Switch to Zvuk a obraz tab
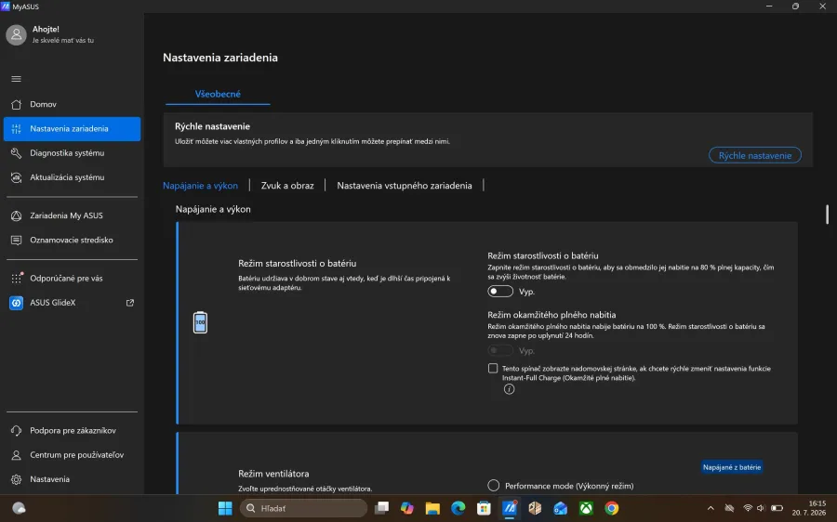Viewport: 837px width, 522px height. pyautogui.click(x=287, y=186)
